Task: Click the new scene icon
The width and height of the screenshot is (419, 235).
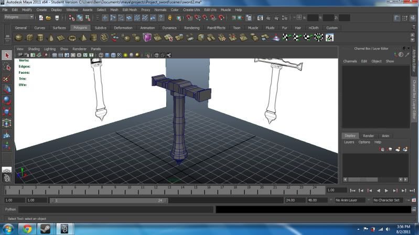Action: point(41,18)
